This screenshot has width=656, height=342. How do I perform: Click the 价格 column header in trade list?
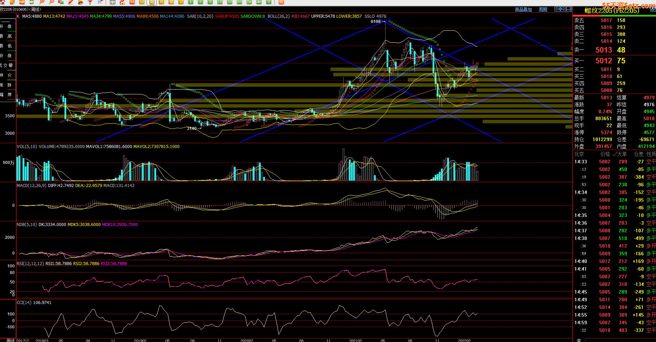tap(605, 154)
